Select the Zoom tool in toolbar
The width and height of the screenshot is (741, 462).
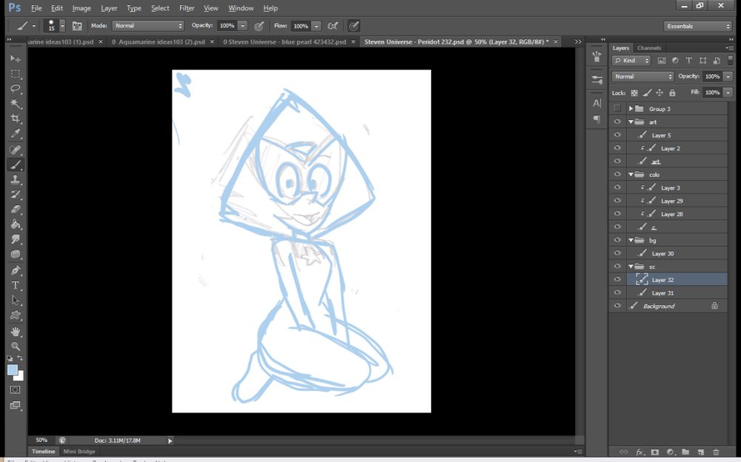[16, 346]
